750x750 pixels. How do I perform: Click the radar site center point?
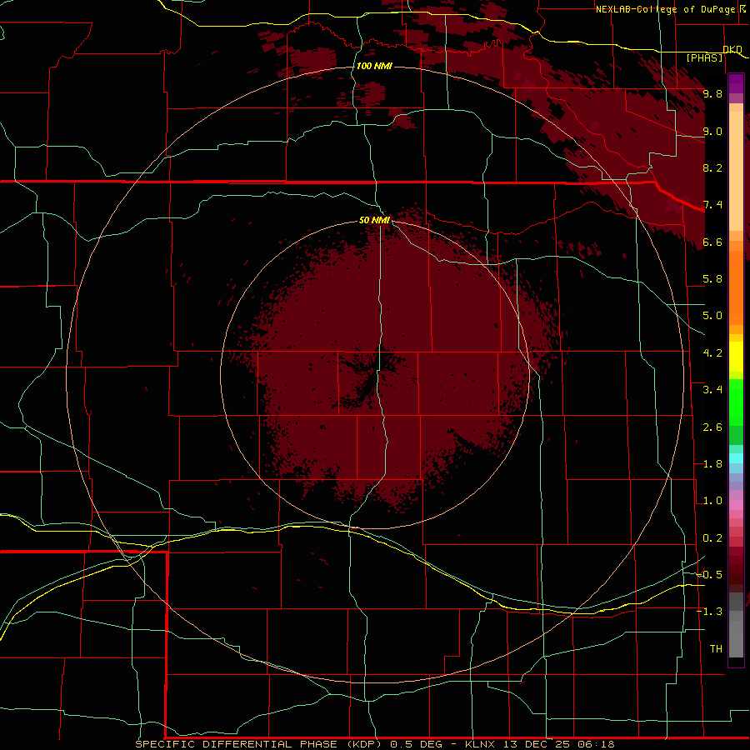[374, 374]
